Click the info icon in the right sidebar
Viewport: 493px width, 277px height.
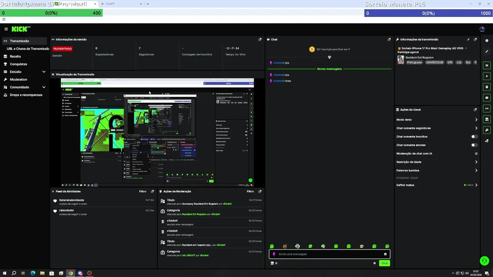487,41
